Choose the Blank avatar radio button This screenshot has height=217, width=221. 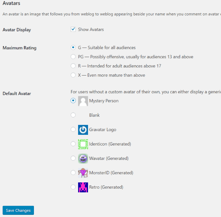(73, 115)
